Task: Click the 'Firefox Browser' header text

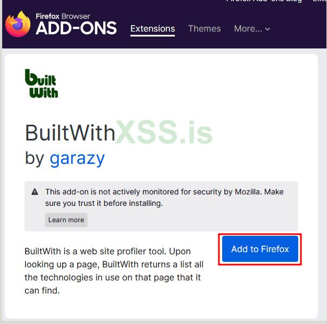Action: coord(63,16)
